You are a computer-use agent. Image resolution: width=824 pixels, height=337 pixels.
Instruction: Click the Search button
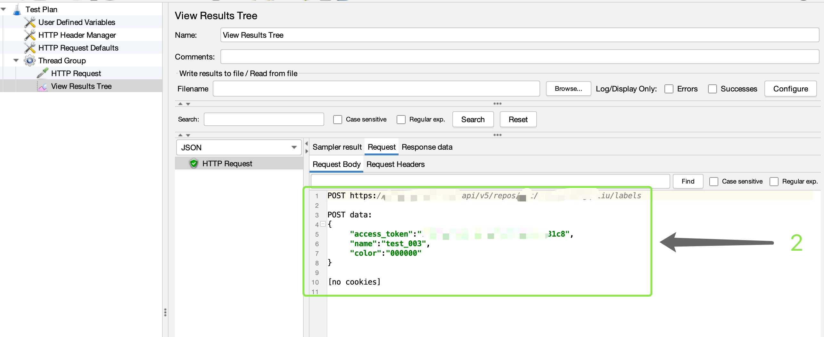pyautogui.click(x=473, y=120)
